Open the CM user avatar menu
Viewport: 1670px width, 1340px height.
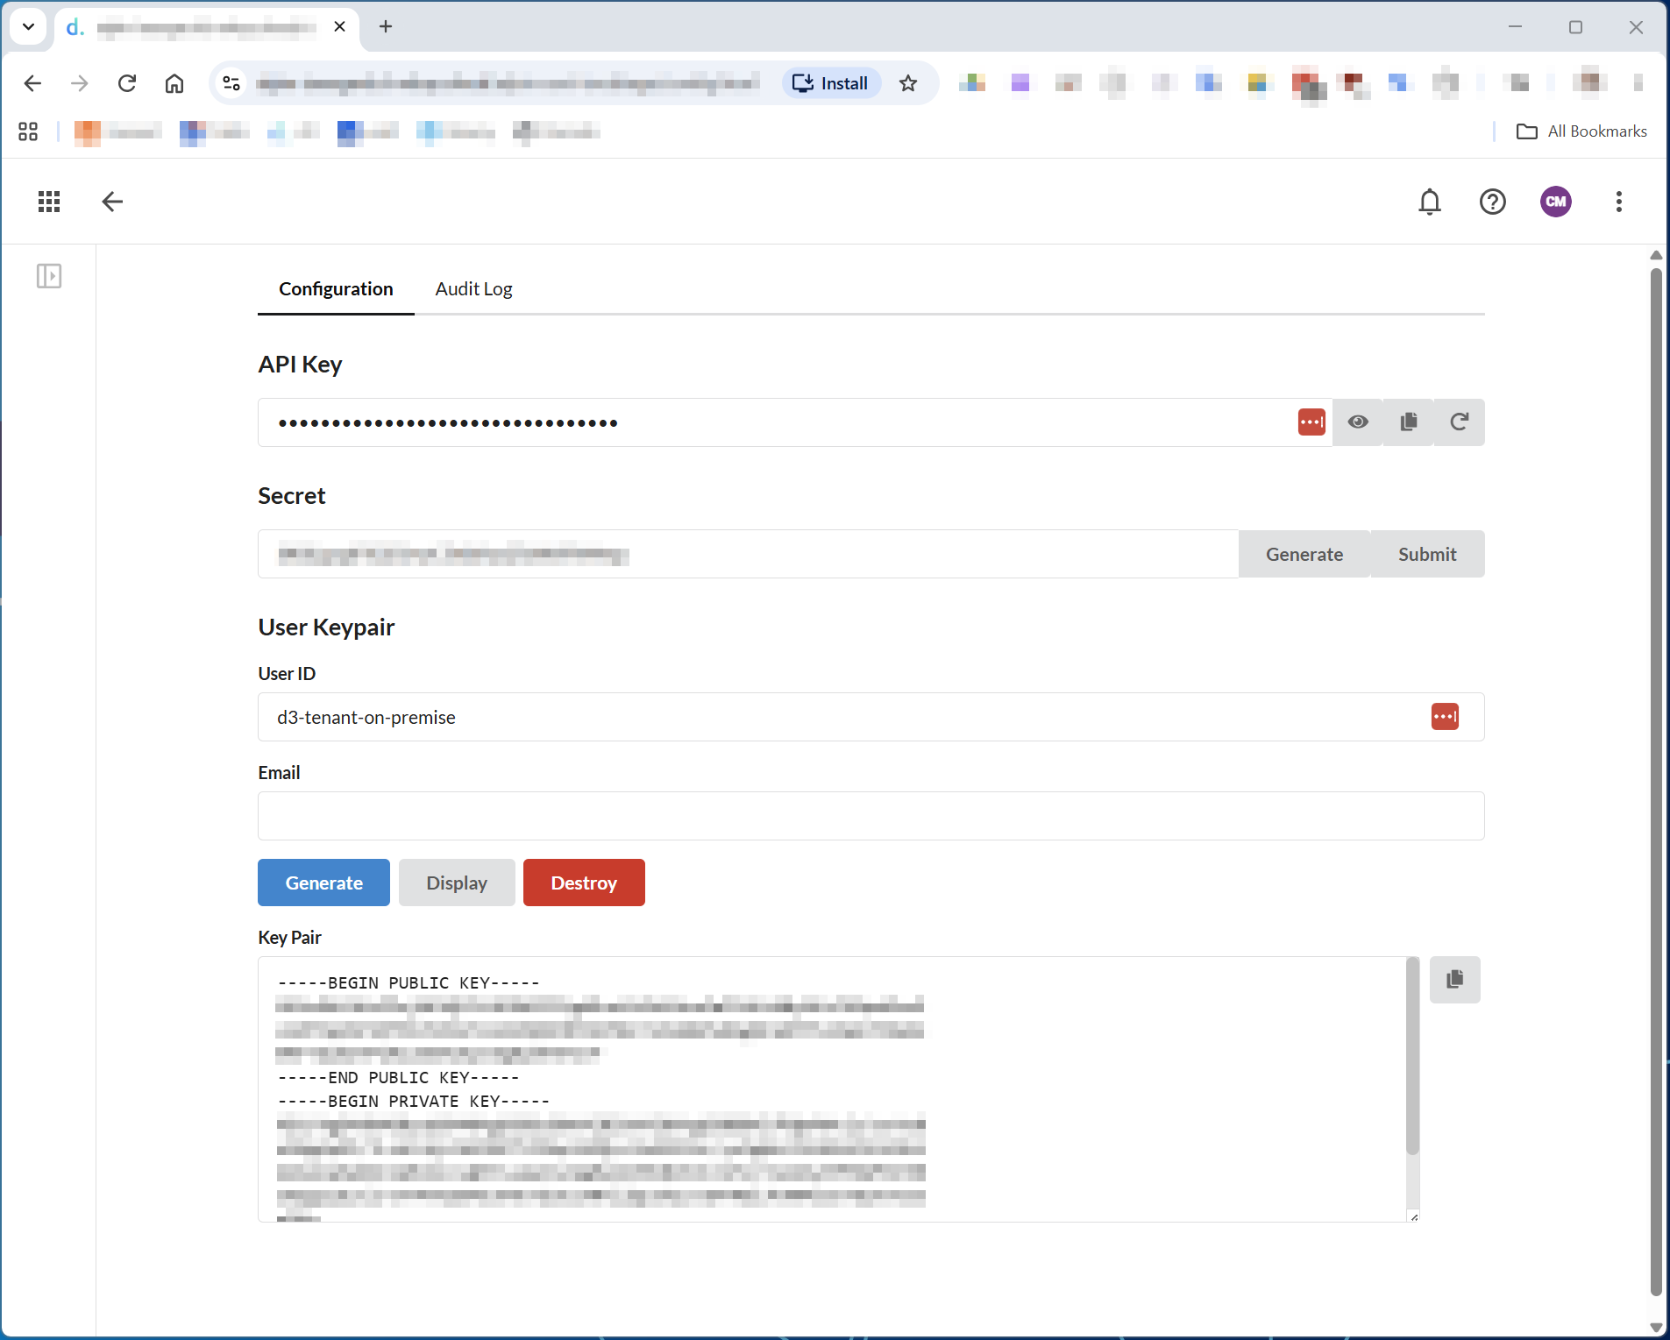coord(1556,202)
